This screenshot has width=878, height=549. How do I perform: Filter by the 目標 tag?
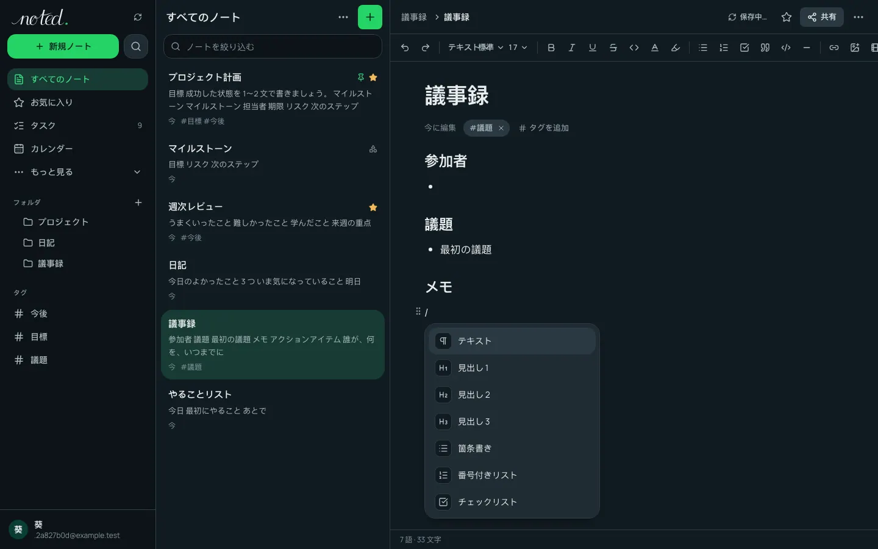77,337
